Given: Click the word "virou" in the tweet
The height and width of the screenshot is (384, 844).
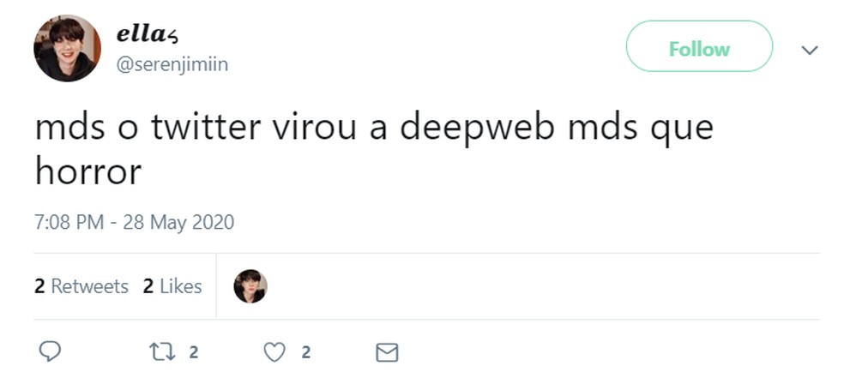Looking at the screenshot, I should pyautogui.click(x=316, y=129).
